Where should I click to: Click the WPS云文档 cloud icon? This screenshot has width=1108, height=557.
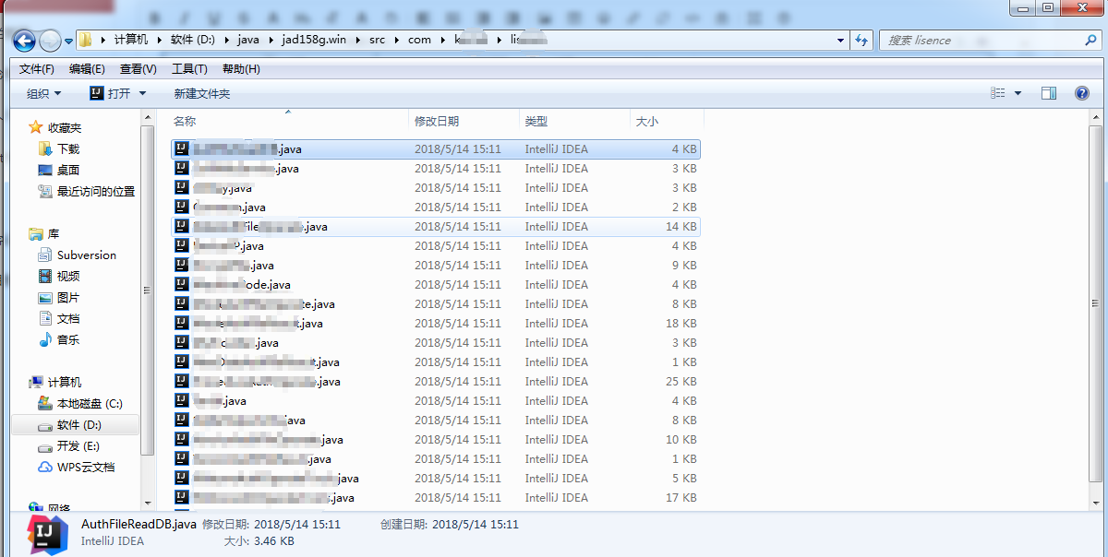tap(45, 467)
